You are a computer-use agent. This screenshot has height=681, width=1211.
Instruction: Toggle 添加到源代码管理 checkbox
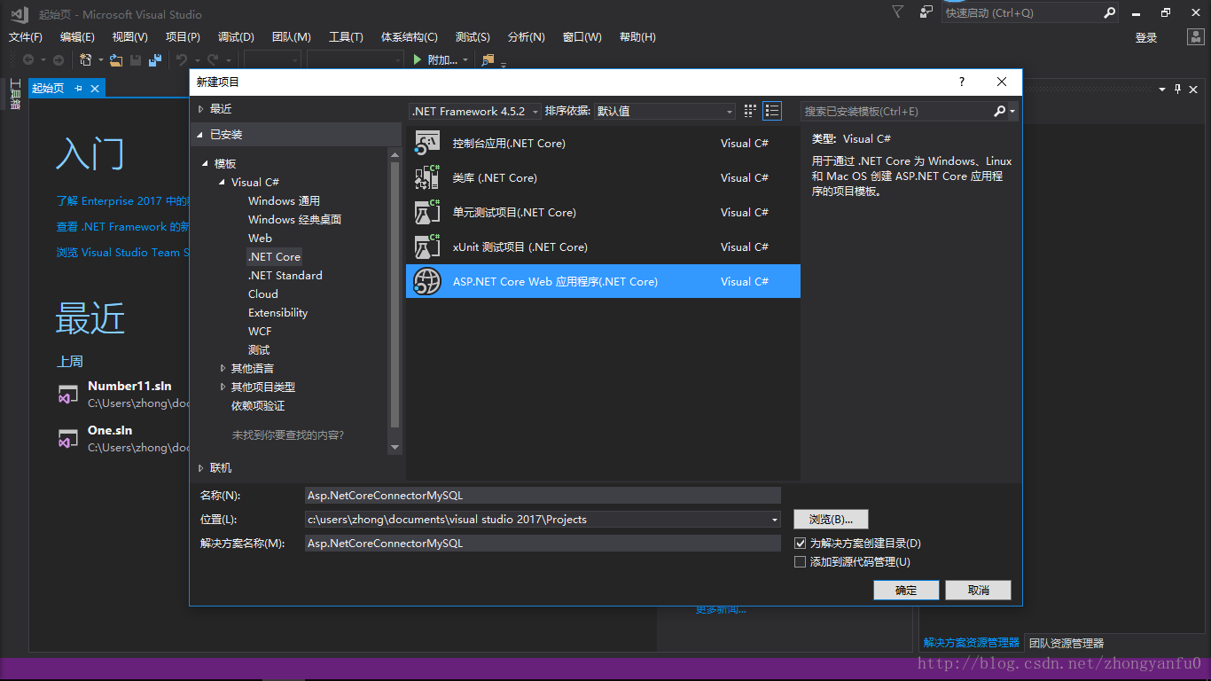pyautogui.click(x=801, y=561)
